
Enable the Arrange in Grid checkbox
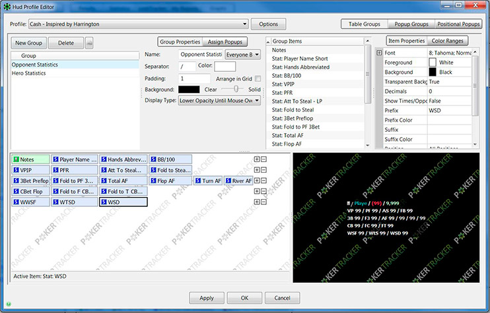258,78
